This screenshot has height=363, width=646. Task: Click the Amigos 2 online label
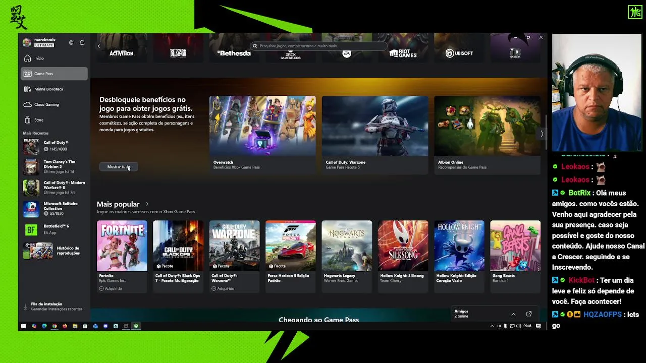click(x=462, y=314)
